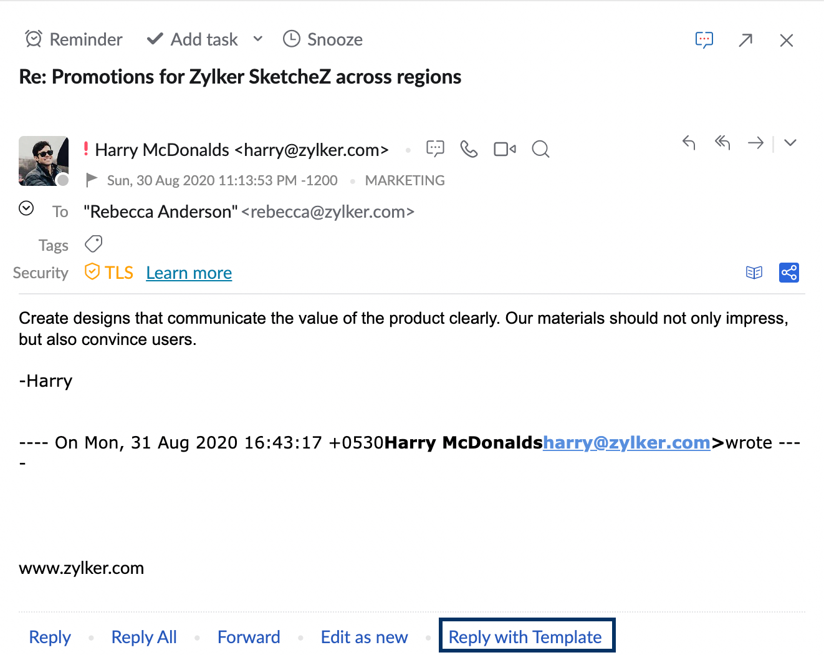Pop out email in new window

coord(745,41)
